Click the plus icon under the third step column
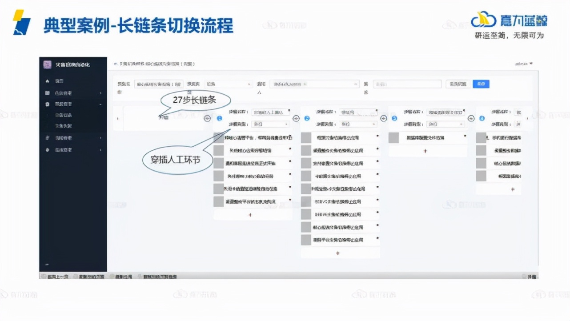 (x=425, y=151)
